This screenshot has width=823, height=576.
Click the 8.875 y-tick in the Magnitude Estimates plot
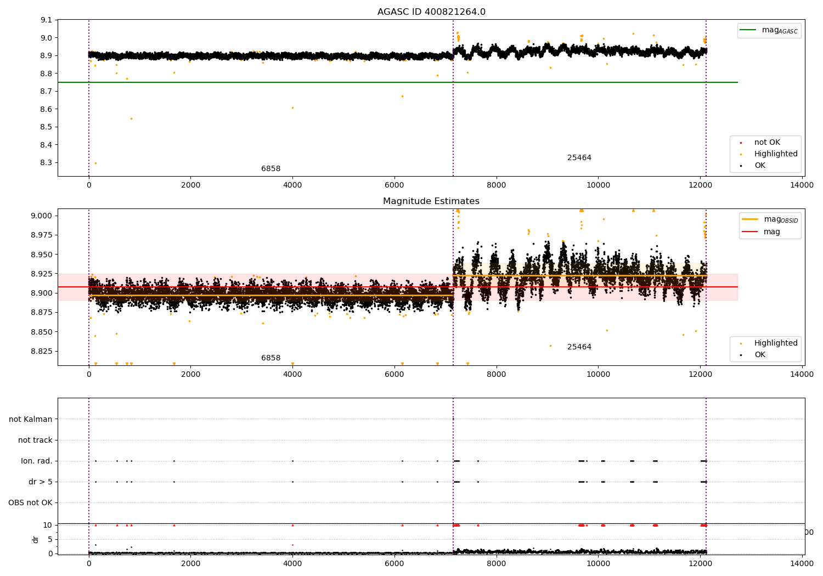pyautogui.click(x=42, y=313)
